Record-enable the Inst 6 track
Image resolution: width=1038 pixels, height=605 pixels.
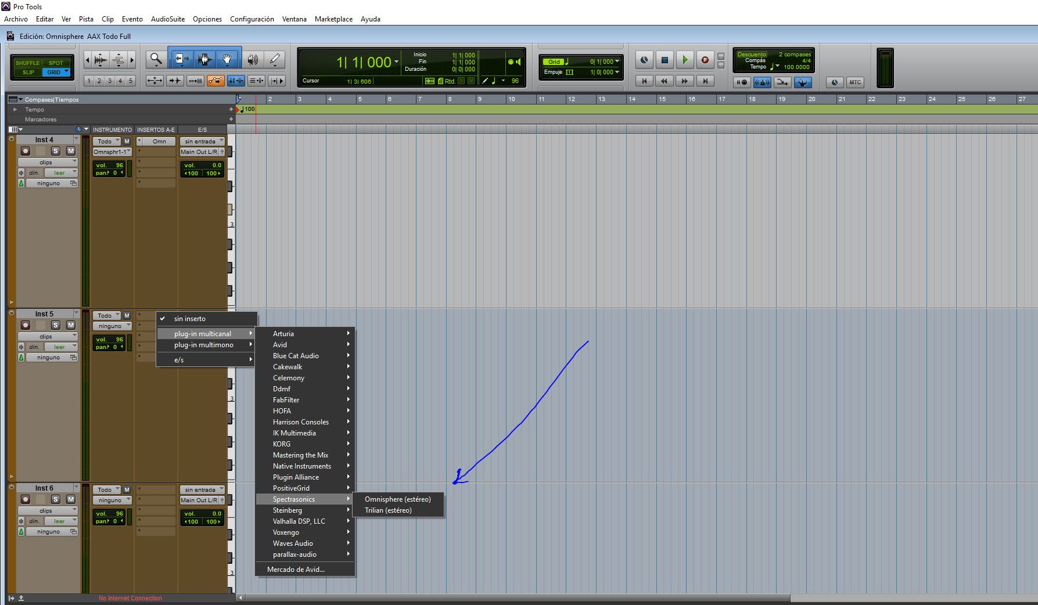click(26, 499)
